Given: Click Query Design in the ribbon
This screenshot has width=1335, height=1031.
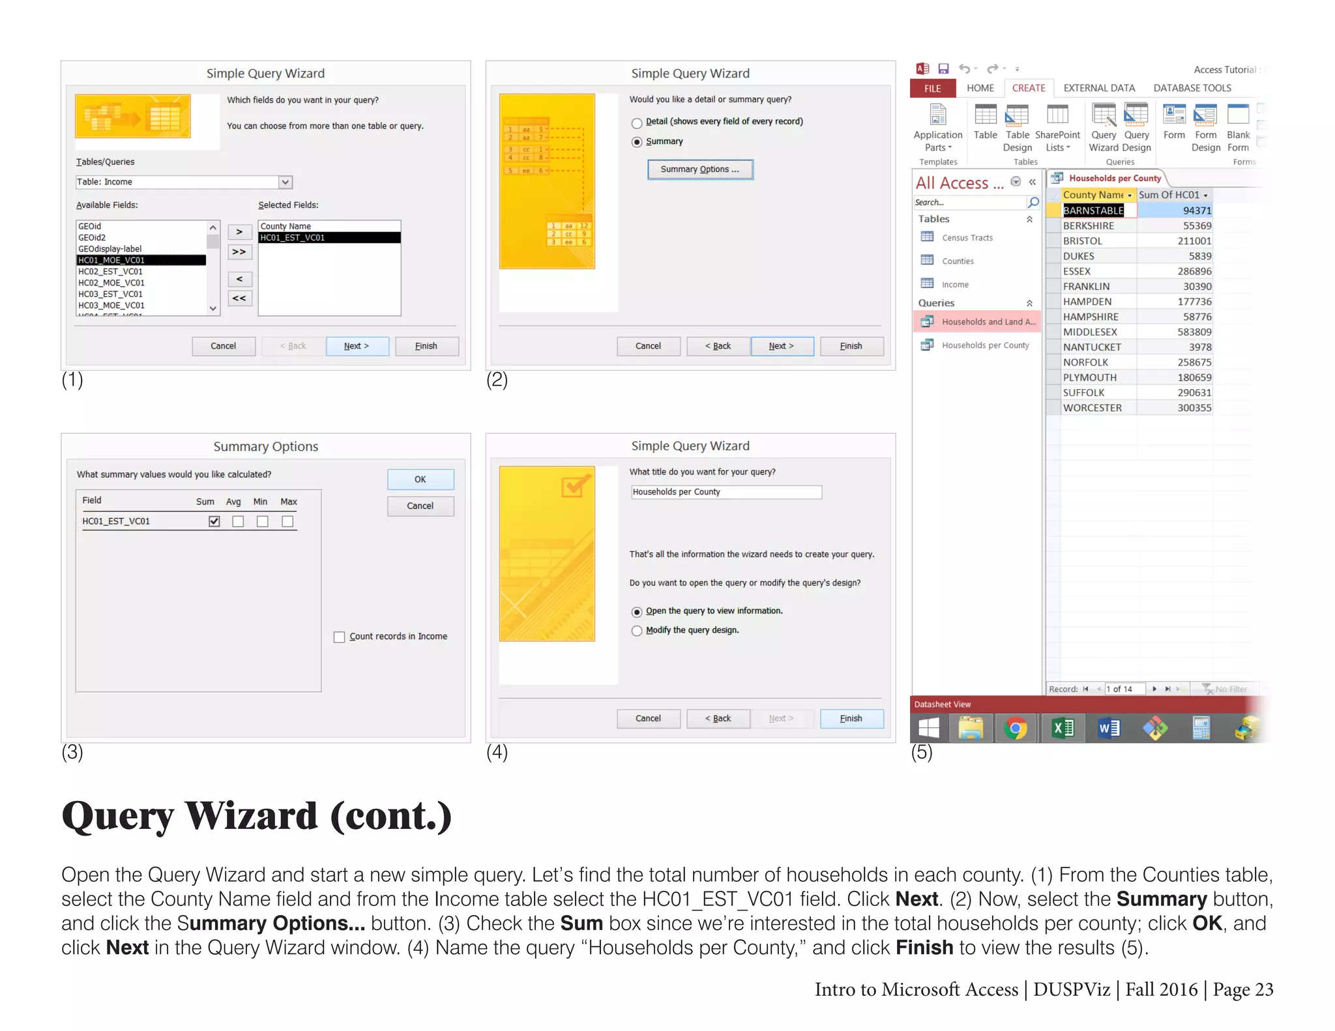Looking at the screenshot, I should click(x=1136, y=128).
